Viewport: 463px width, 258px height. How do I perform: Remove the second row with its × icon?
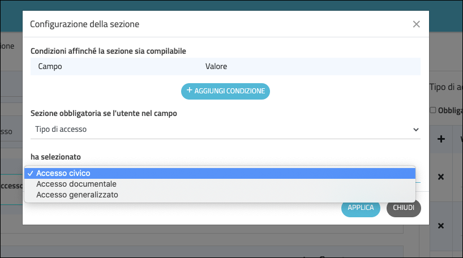441,226
